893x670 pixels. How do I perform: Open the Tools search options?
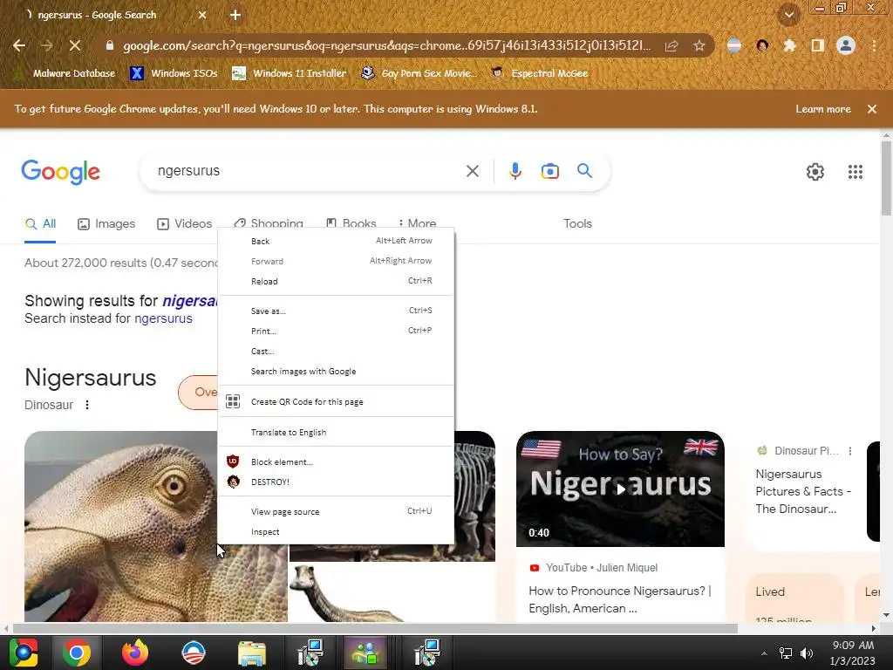577,224
